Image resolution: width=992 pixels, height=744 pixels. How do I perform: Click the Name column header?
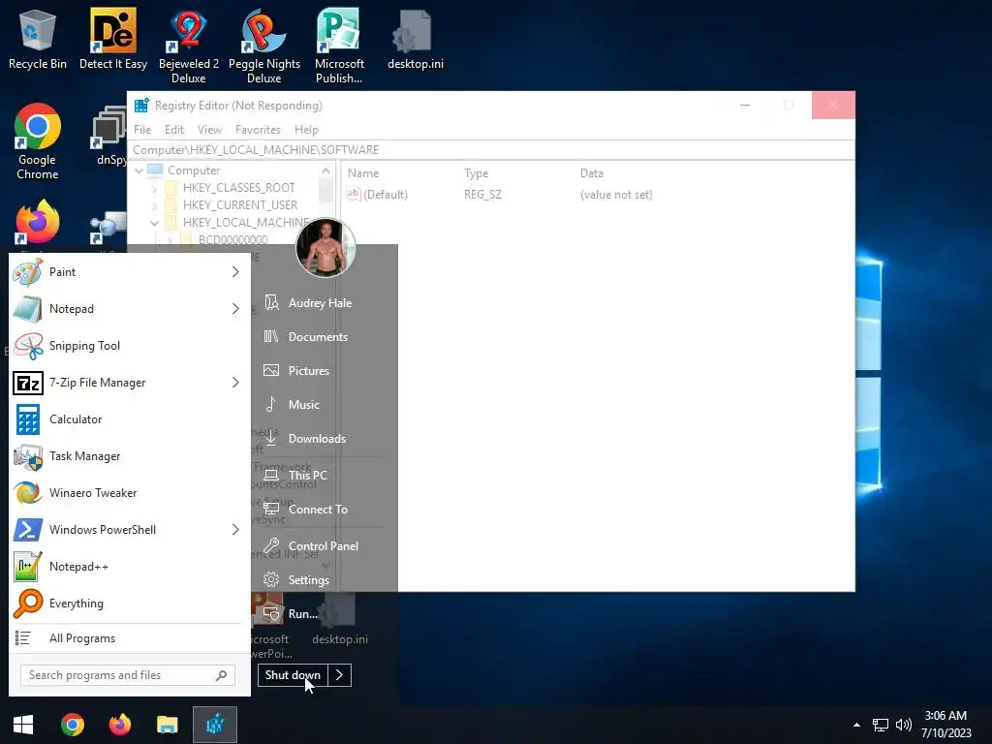click(363, 173)
